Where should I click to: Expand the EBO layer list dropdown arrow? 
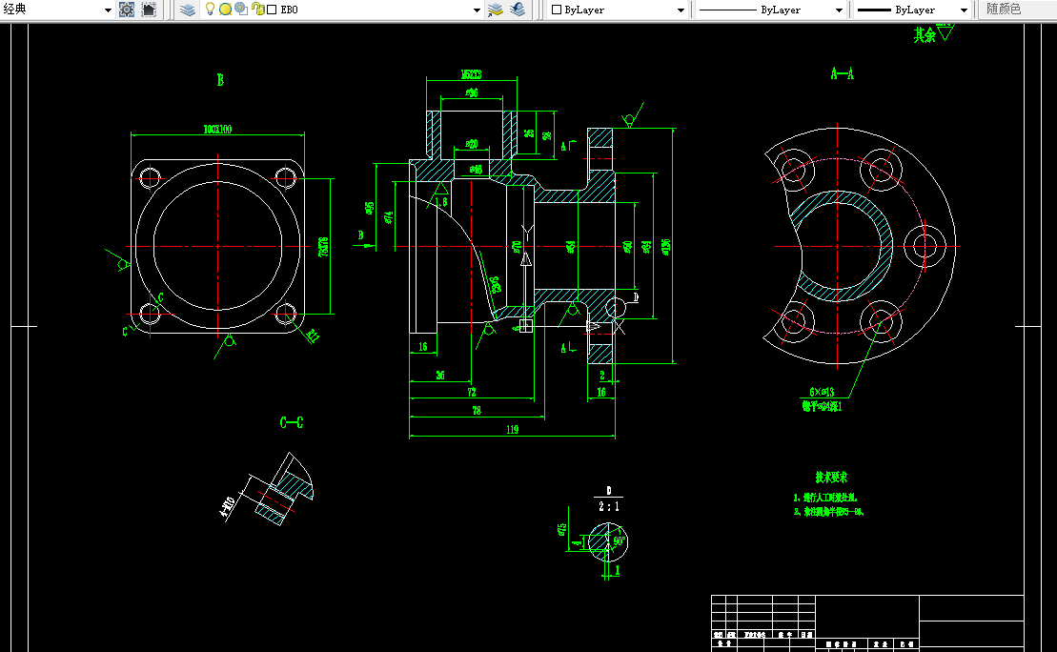coord(477,10)
